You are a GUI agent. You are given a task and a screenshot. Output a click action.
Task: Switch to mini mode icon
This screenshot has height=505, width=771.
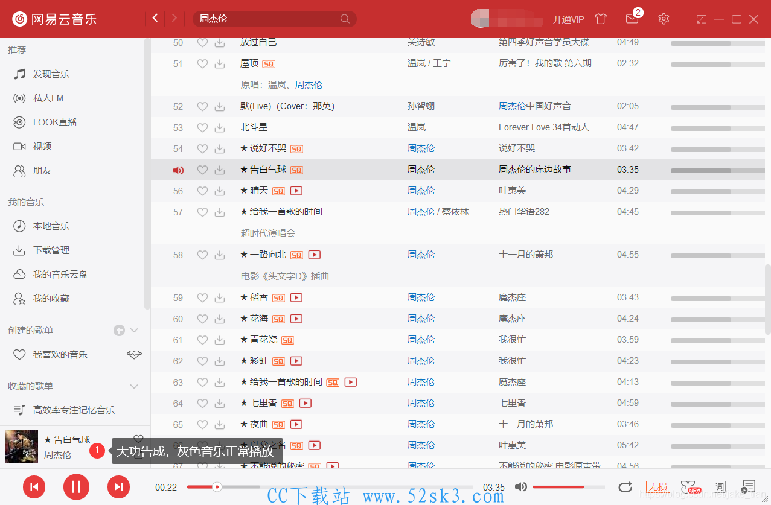pyautogui.click(x=701, y=19)
